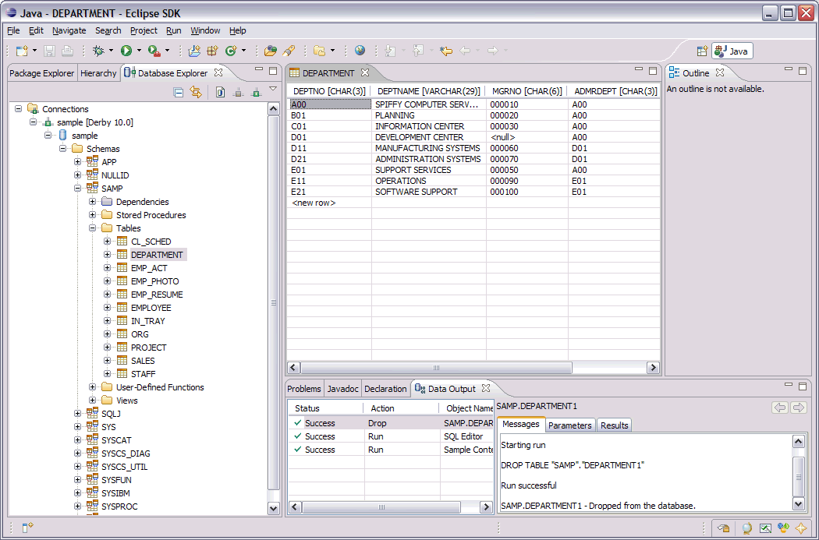The width and height of the screenshot is (819, 540).
Task: Switch to the Problems tab
Action: tap(304, 389)
